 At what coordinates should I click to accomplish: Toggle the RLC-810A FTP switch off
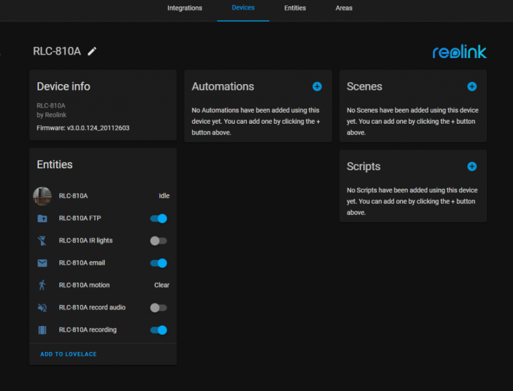[x=159, y=218]
